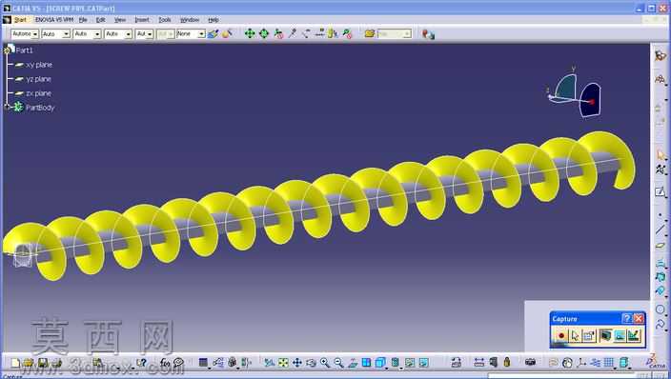Click the yellow folder icon in top toolbar
This screenshot has height=379, width=671.
[370, 33]
